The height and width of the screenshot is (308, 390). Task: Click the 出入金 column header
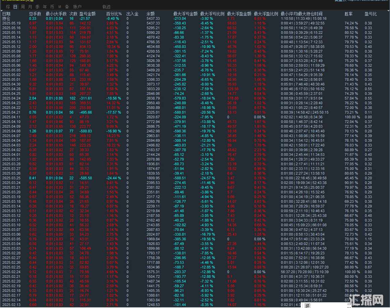click(x=132, y=14)
